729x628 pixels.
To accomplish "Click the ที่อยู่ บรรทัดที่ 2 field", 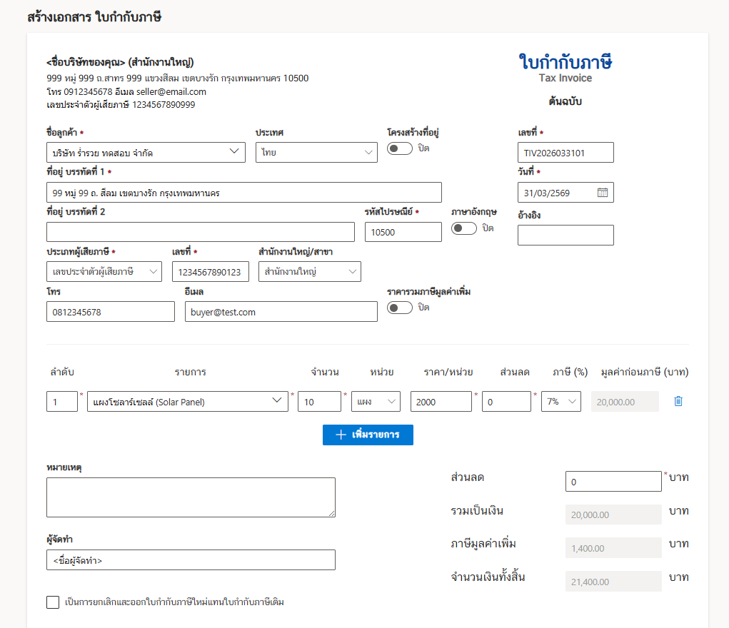I will click(200, 233).
